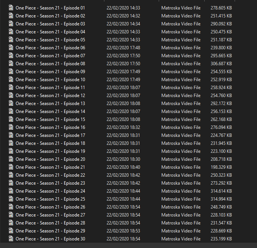The image size is (257, 248).
Task: Click the file icon for Episode 10
Action: click(11, 79)
